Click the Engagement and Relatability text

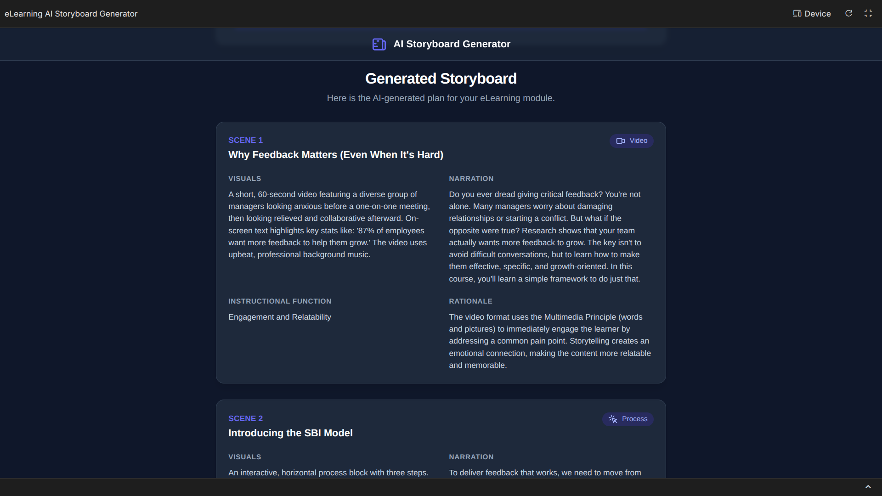click(x=279, y=317)
